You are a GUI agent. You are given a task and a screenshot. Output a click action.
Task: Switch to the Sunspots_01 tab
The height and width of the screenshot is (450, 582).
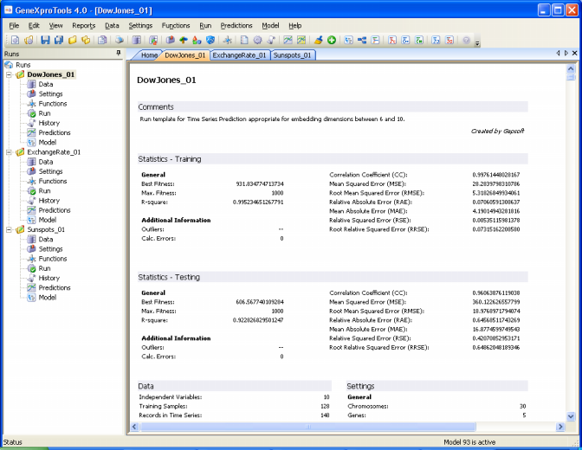point(292,55)
